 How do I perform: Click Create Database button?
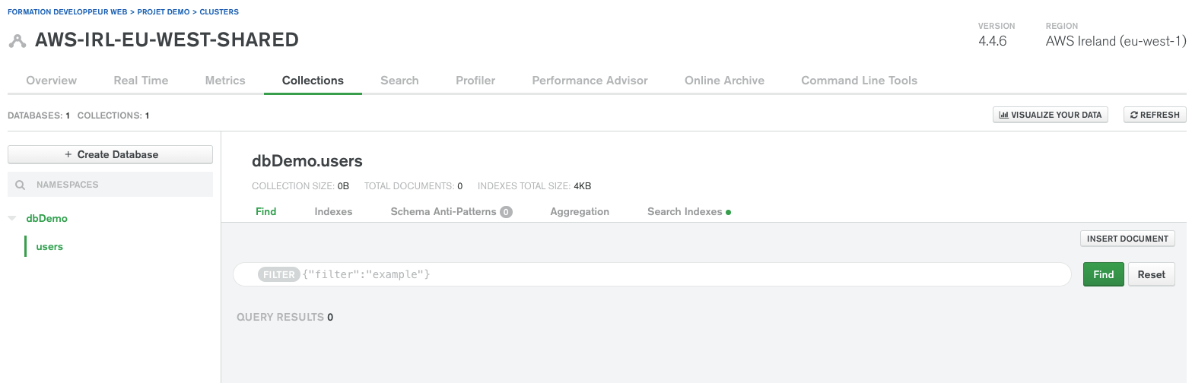(x=110, y=154)
